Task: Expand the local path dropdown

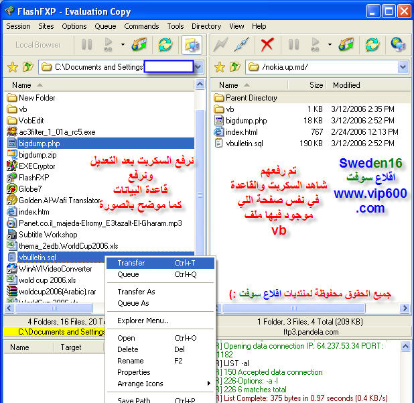Action: pos(198,67)
